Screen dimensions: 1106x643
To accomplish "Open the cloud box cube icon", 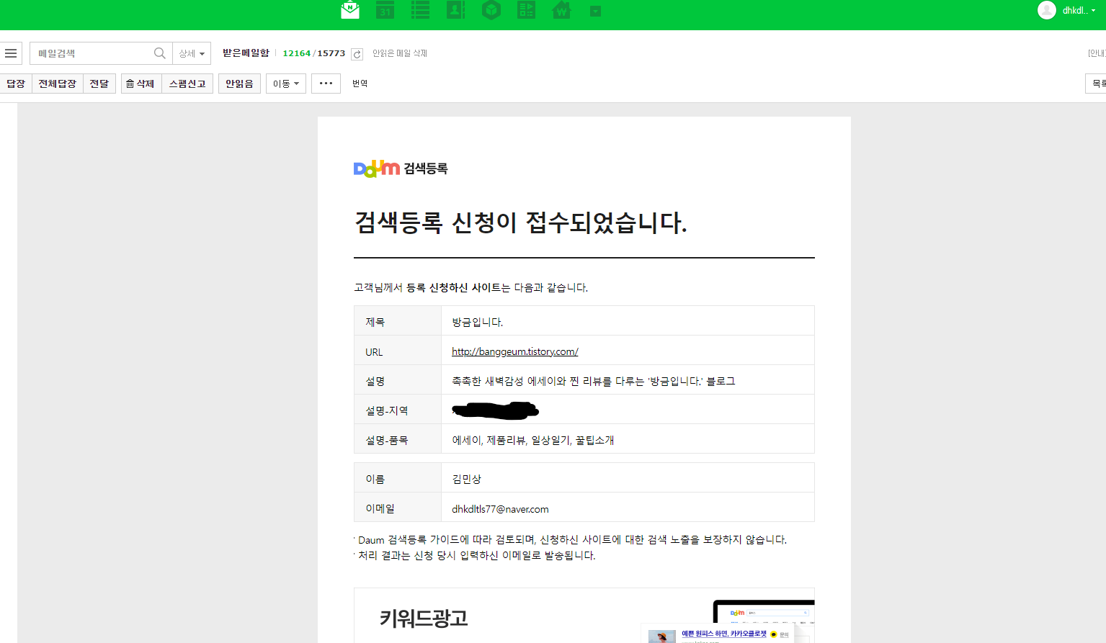I will (491, 10).
